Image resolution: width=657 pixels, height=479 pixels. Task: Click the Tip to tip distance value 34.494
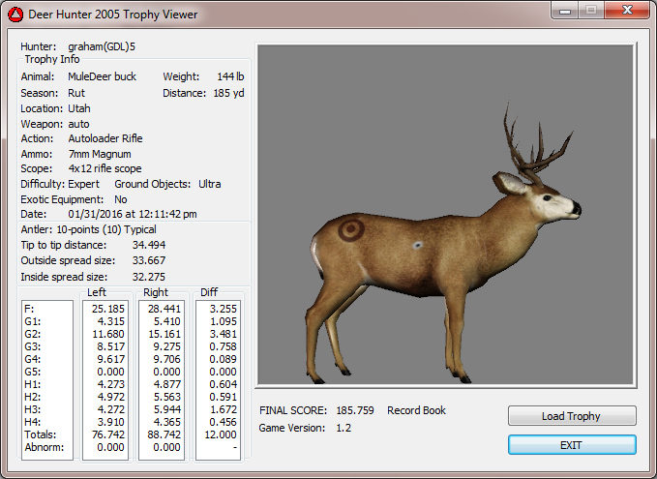coord(150,245)
